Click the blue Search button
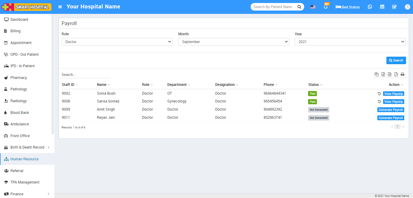413x198 pixels. click(x=396, y=61)
